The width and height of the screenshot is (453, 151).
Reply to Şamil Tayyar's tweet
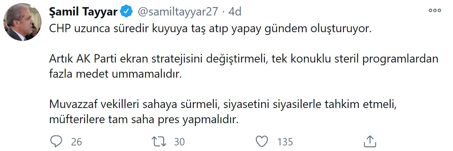pos(56,142)
